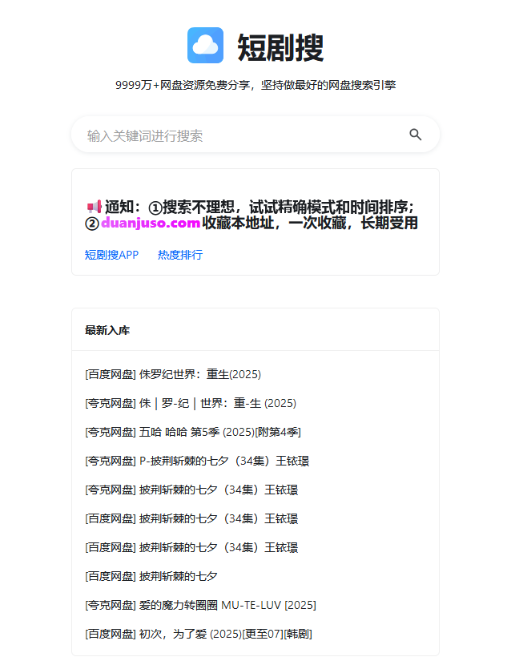Open 爱的魔力转圈圈 MU-TE-LUV [2025] entry
This screenshot has height=657, width=511.
click(x=200, y=605)
